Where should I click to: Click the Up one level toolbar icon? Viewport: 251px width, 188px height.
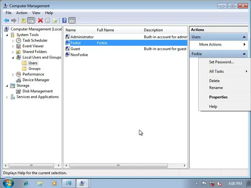24,20
